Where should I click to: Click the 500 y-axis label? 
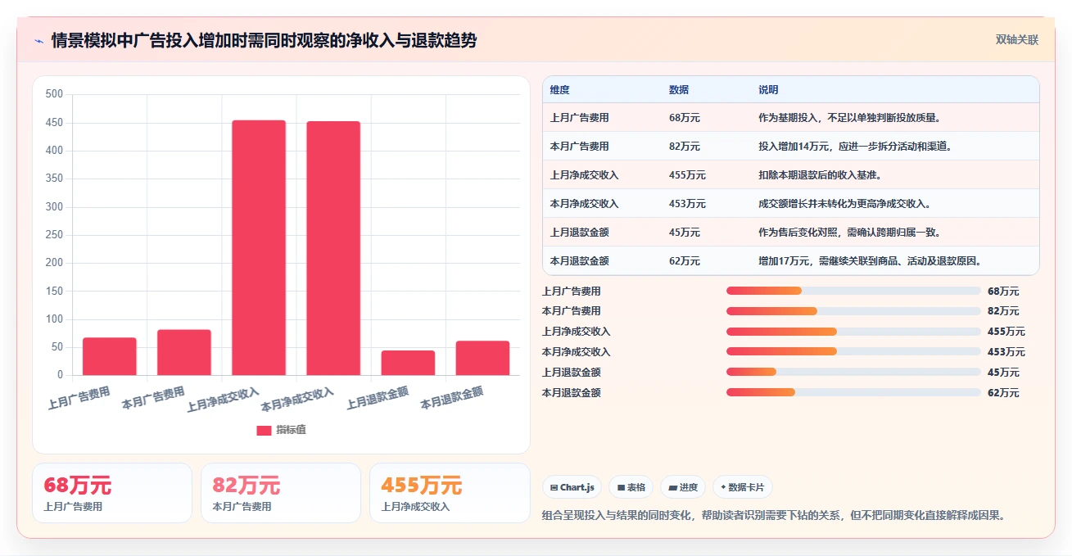coord(54,95)
